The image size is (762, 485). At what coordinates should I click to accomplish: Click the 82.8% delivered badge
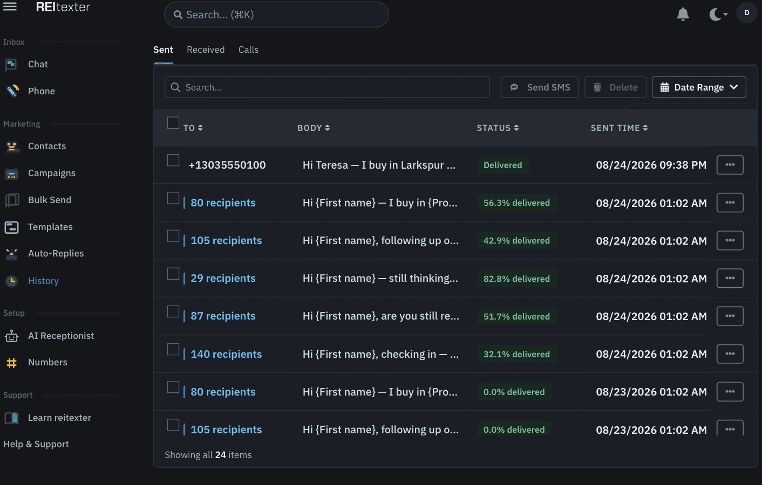tap(516, 279)
